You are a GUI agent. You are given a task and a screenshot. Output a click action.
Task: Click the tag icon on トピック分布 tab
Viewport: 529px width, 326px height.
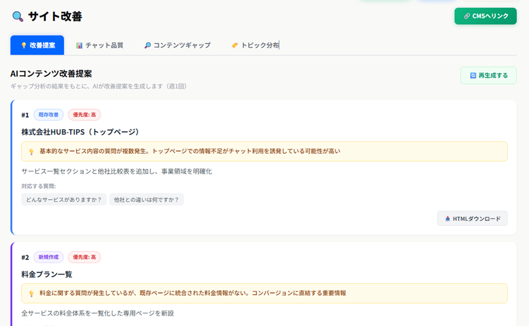click(235, 45)
